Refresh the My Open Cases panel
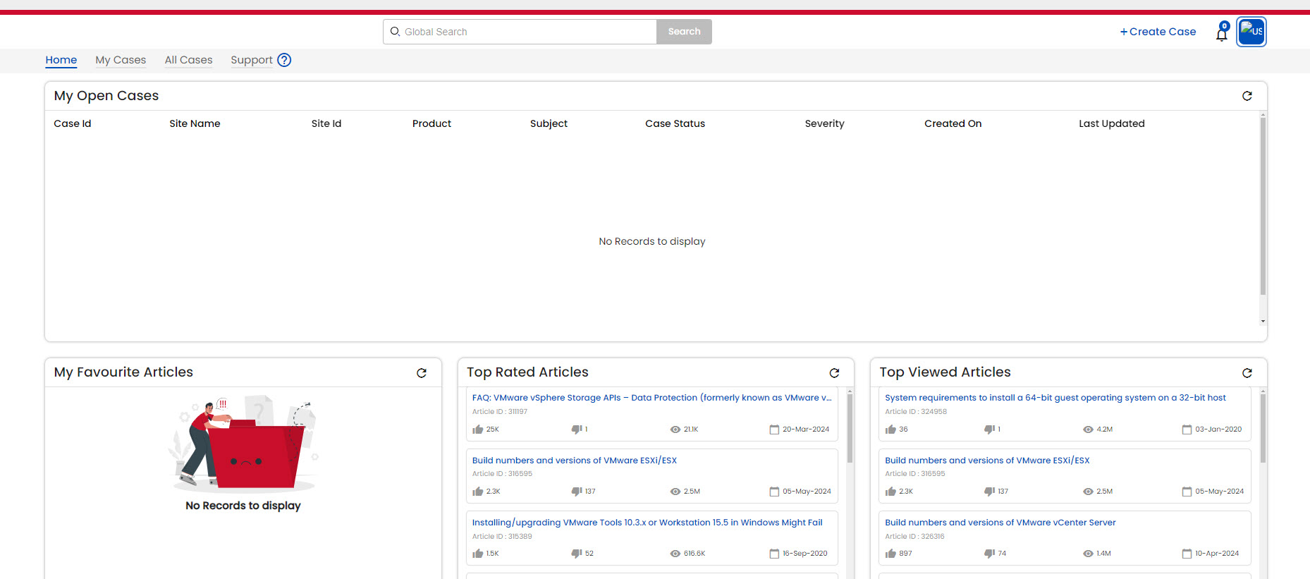The image size is (1310, 579). pos(1247,96)
